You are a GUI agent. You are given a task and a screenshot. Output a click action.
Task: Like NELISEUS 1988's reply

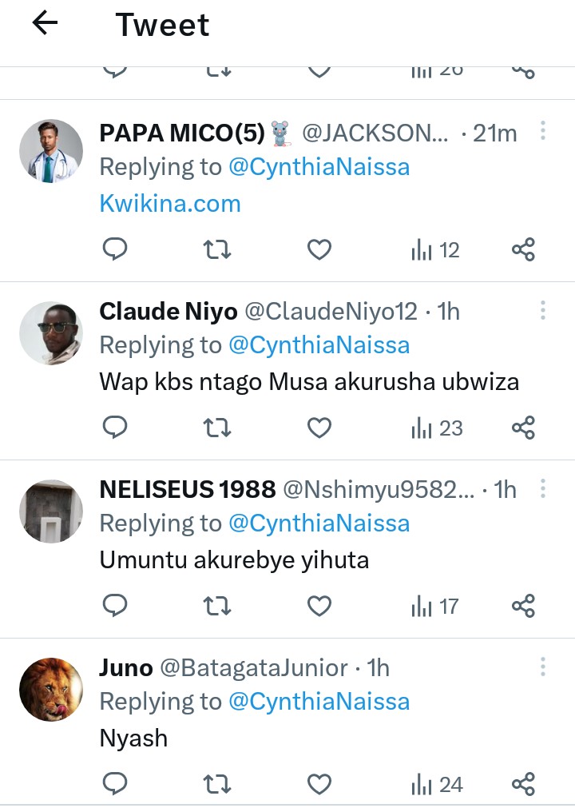click(x=319, y=607)
